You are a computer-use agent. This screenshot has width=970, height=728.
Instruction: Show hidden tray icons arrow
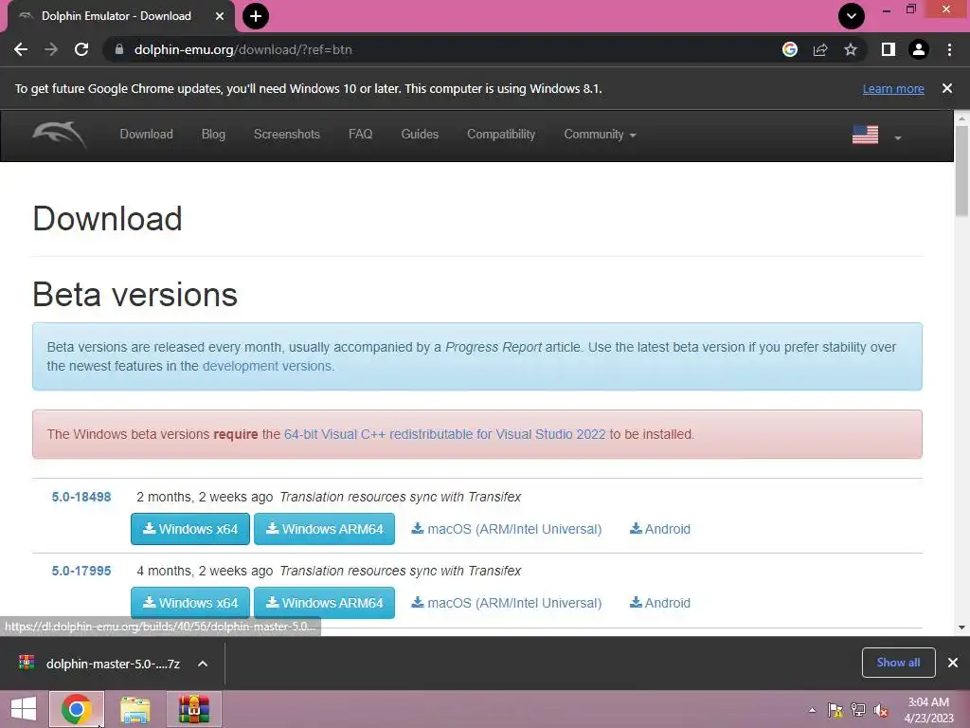pyautogui.click(x=812, y=710)
